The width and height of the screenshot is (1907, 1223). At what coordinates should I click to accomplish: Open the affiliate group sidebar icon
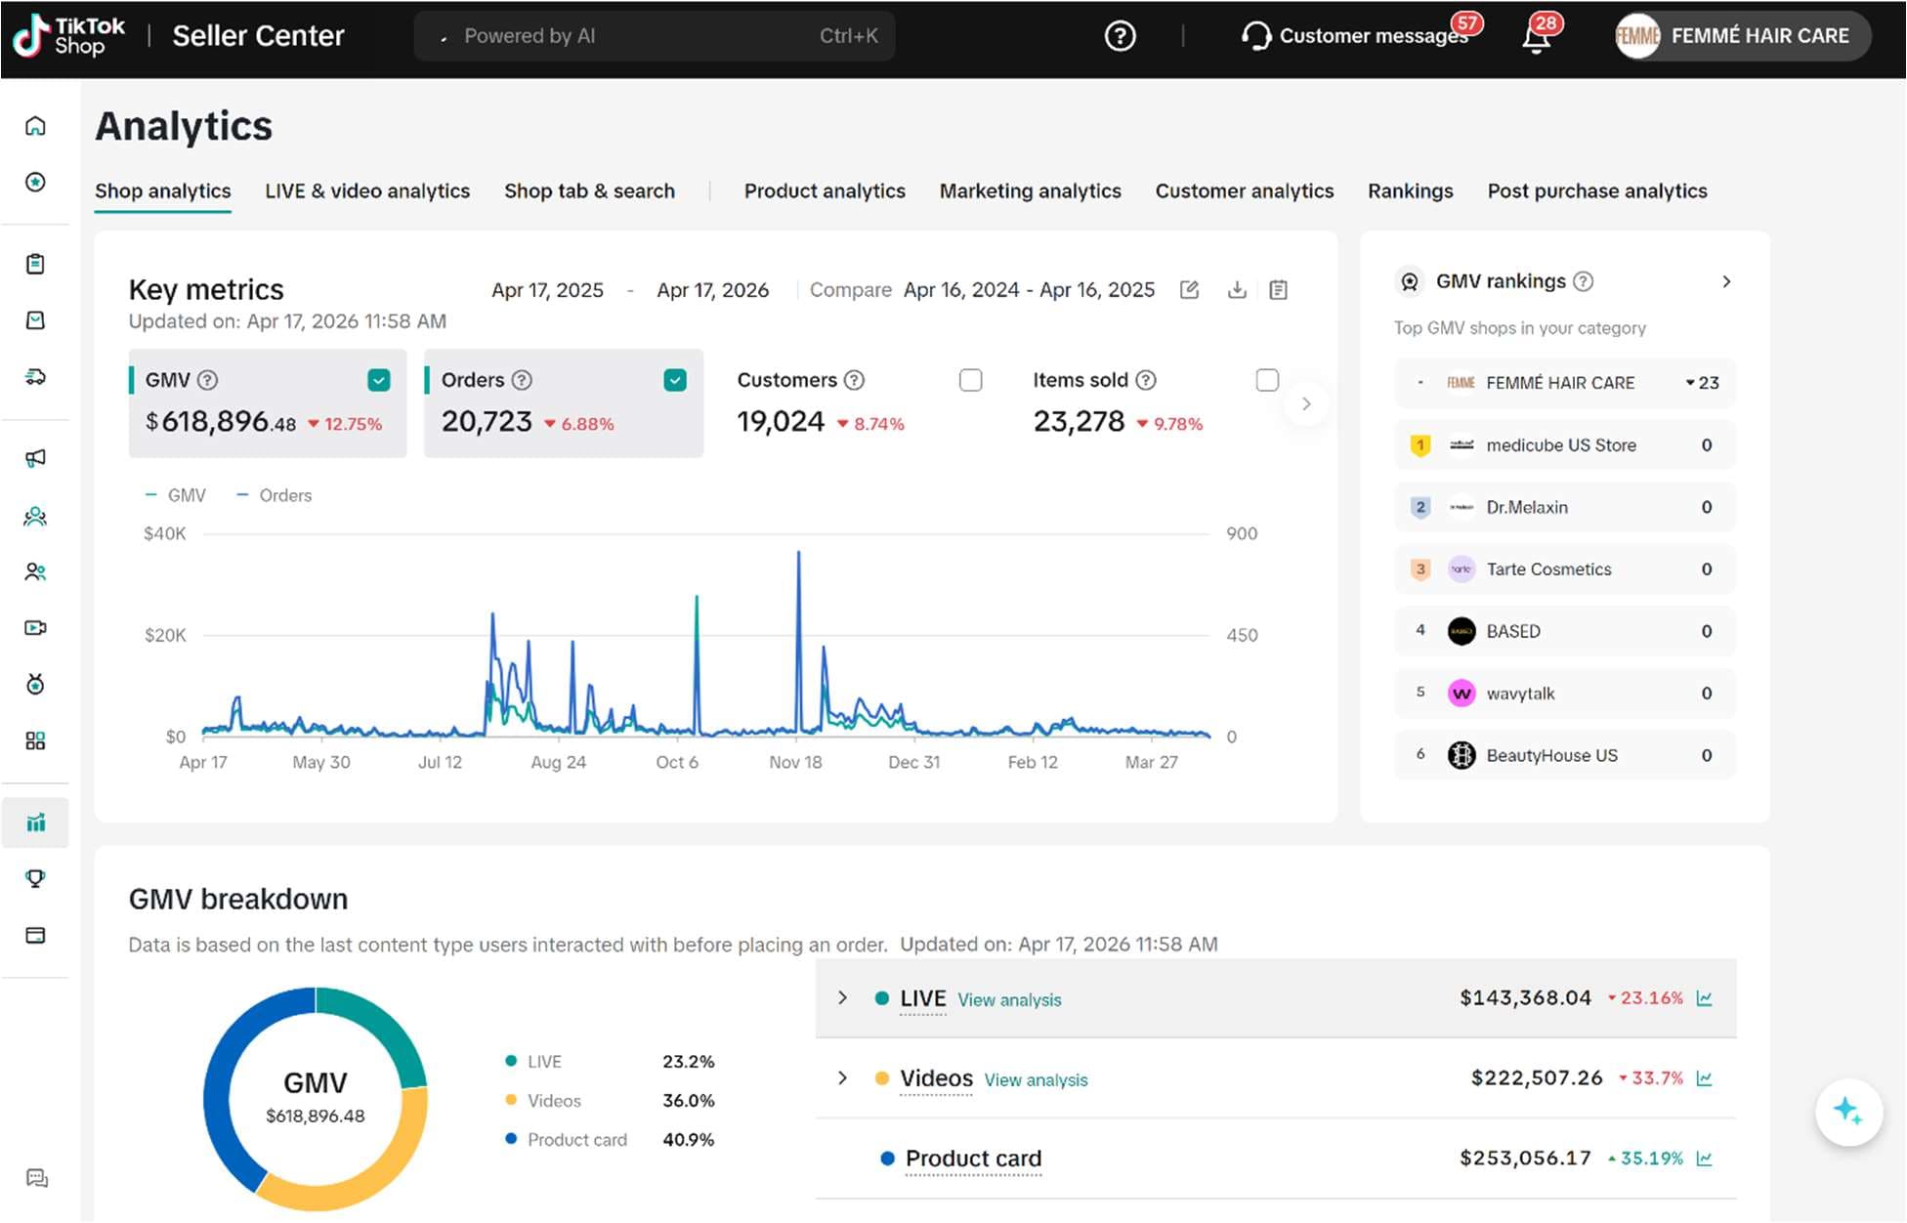(35, 516)
